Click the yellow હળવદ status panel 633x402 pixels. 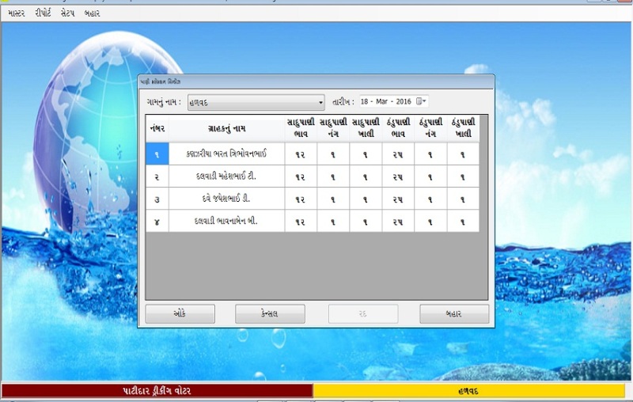coord(468,391)
